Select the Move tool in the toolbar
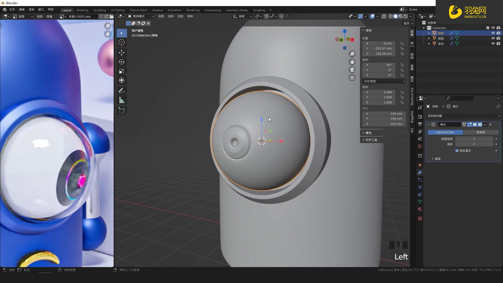503x283 pixels. 122,53
